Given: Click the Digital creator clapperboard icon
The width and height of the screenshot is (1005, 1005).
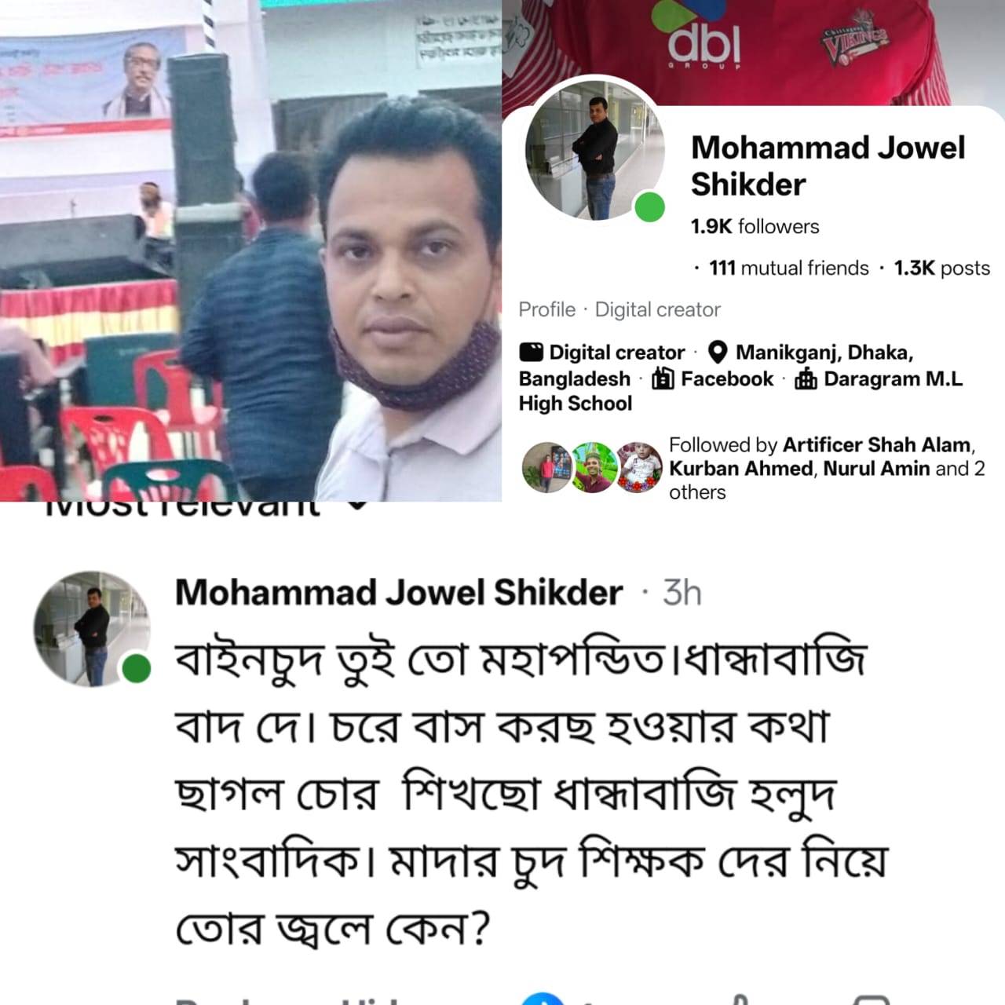Looking at the screenshot, I should pyautogui.click(x=531, y=352).
